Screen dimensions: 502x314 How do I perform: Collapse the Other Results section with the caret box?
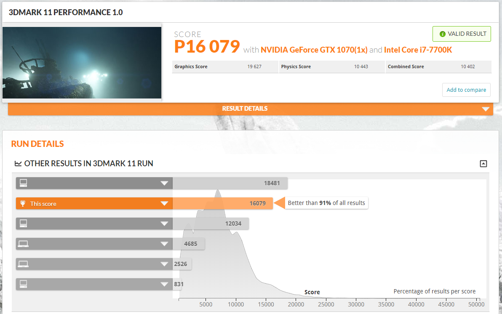tap(483, 164)
